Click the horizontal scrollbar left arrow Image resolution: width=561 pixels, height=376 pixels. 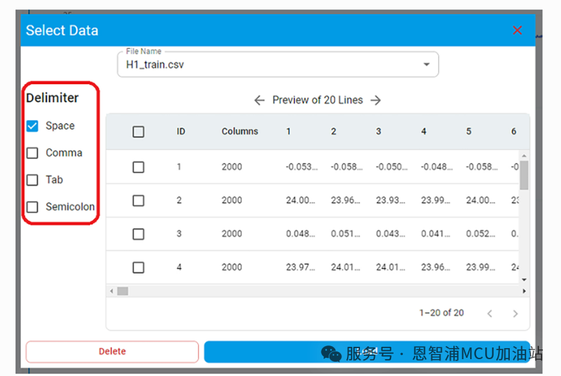[112, 291]
